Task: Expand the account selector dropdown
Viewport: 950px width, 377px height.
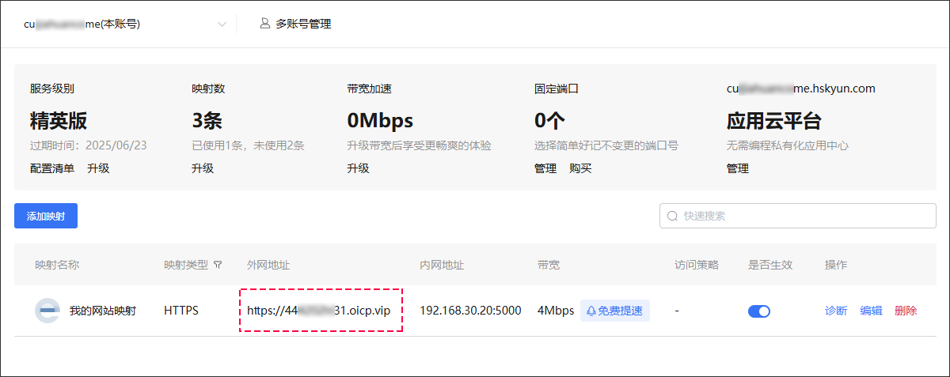Action: tap(222, 25)
